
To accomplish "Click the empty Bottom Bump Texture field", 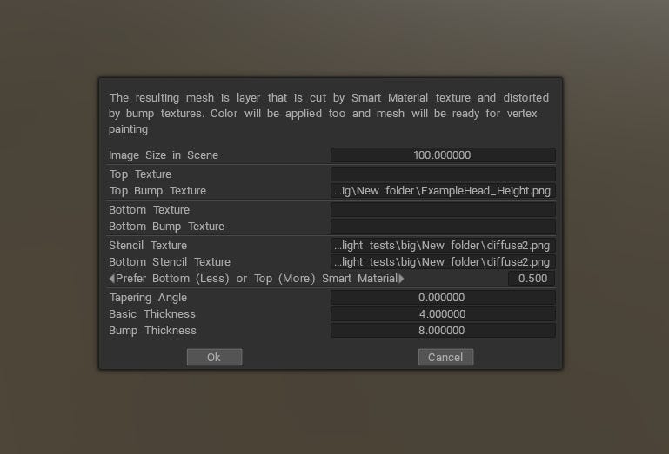I will coord(443,227).
